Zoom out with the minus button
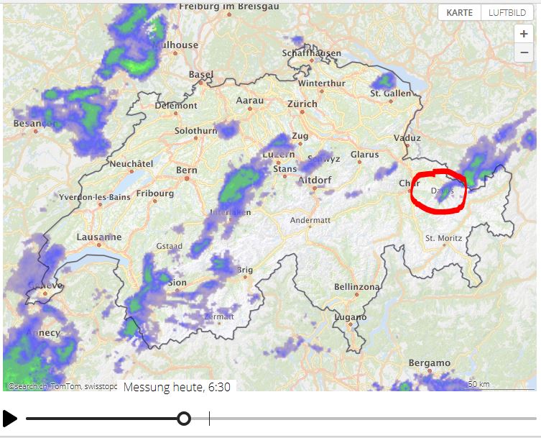 (524, 53)
